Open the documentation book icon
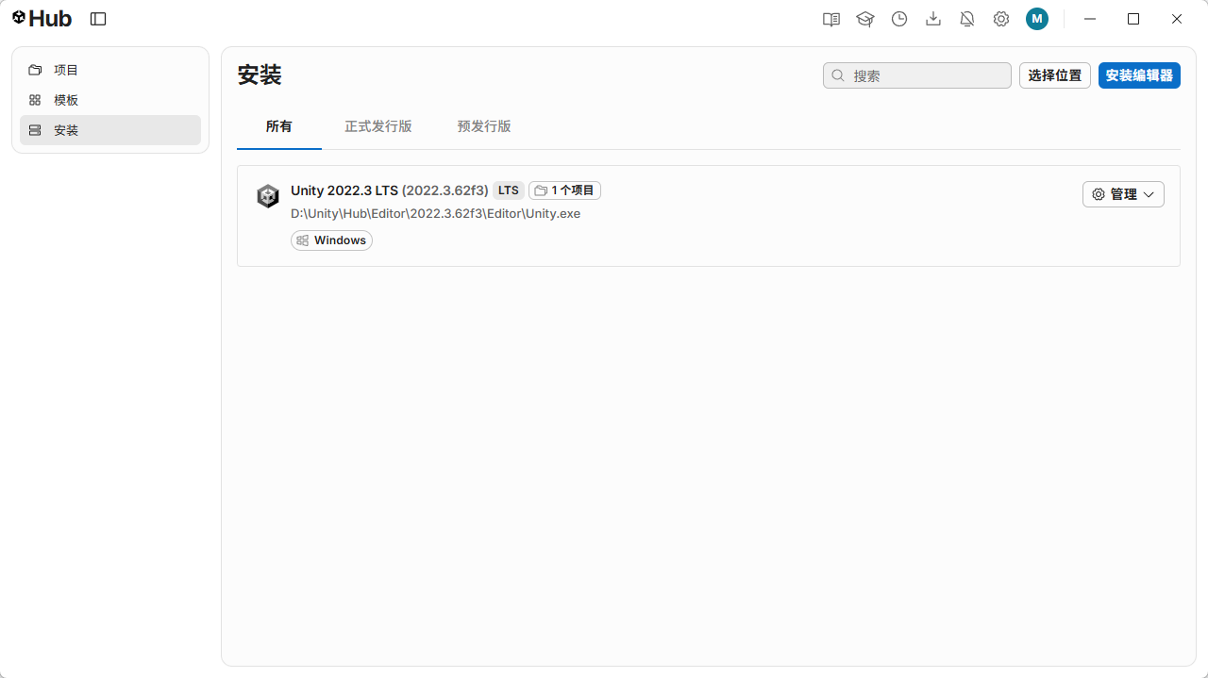1208x678 pixels. point(831,19)
